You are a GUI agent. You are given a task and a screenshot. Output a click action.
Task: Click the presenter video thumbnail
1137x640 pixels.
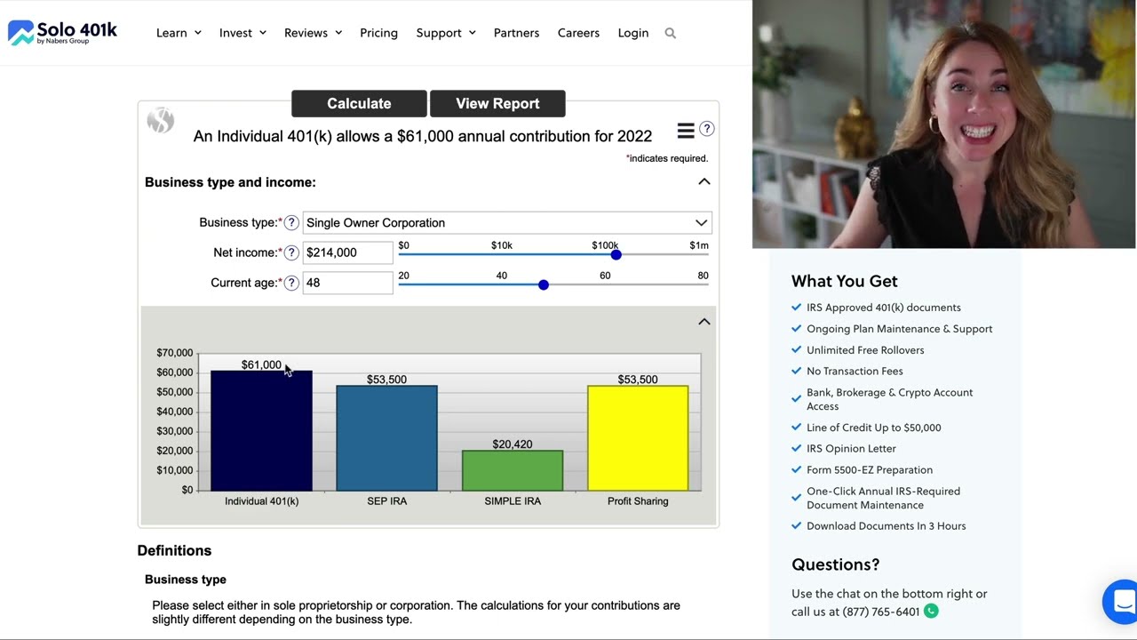click(x=944, y=124)
